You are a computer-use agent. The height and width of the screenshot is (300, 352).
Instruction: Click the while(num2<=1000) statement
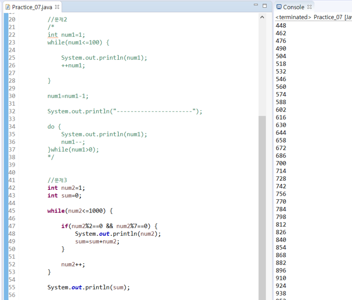tap(80, 211)
